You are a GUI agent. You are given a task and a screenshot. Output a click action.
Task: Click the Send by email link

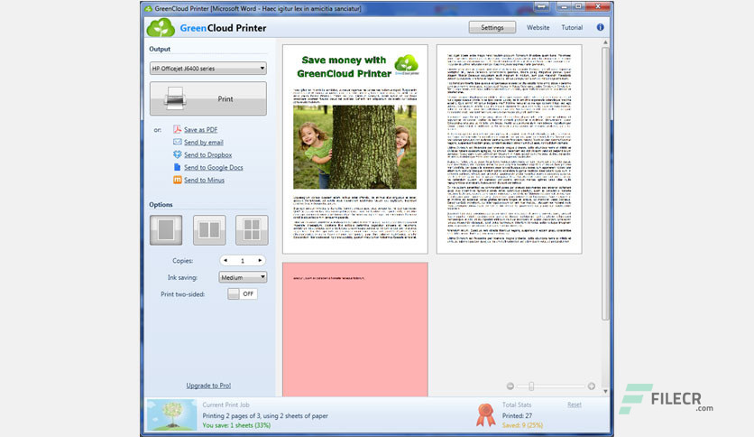click(x=204, y=142)
